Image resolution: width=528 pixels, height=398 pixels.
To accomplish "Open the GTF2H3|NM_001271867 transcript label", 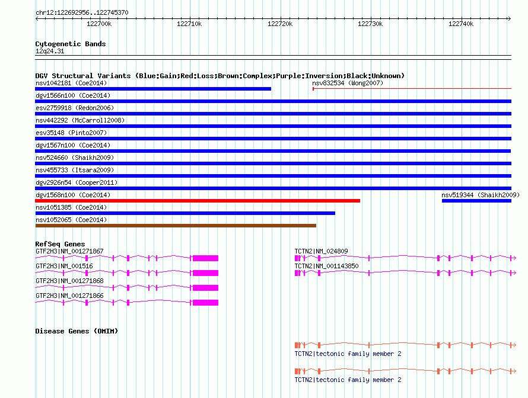I will [69, 251].
